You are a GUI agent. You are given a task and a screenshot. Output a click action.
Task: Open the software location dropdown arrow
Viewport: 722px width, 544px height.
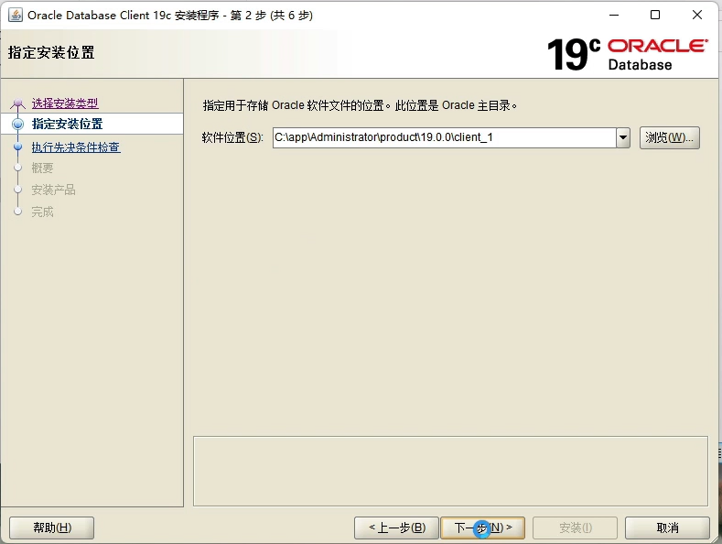[x=622, y=137]
